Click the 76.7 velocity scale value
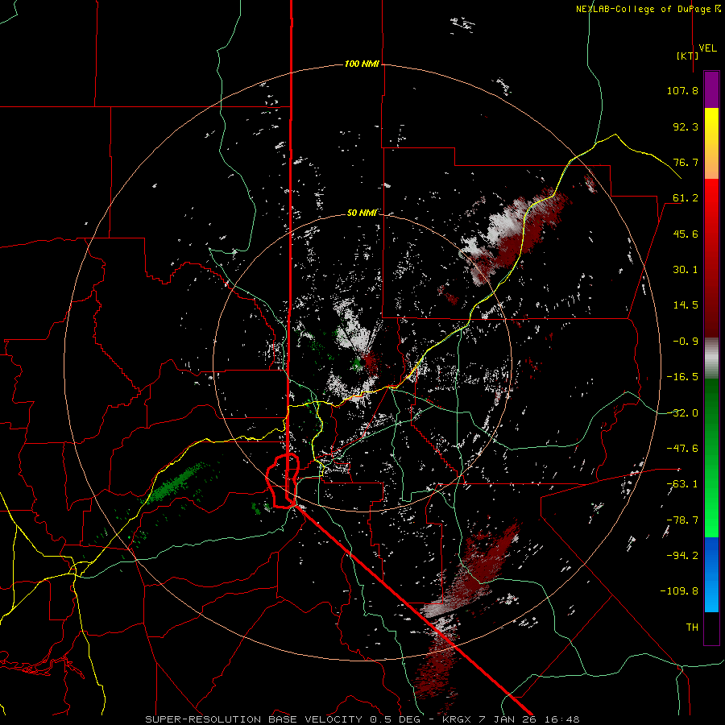Image resolution: width=725 pixels, height=725 pixels. coord(686,162)
